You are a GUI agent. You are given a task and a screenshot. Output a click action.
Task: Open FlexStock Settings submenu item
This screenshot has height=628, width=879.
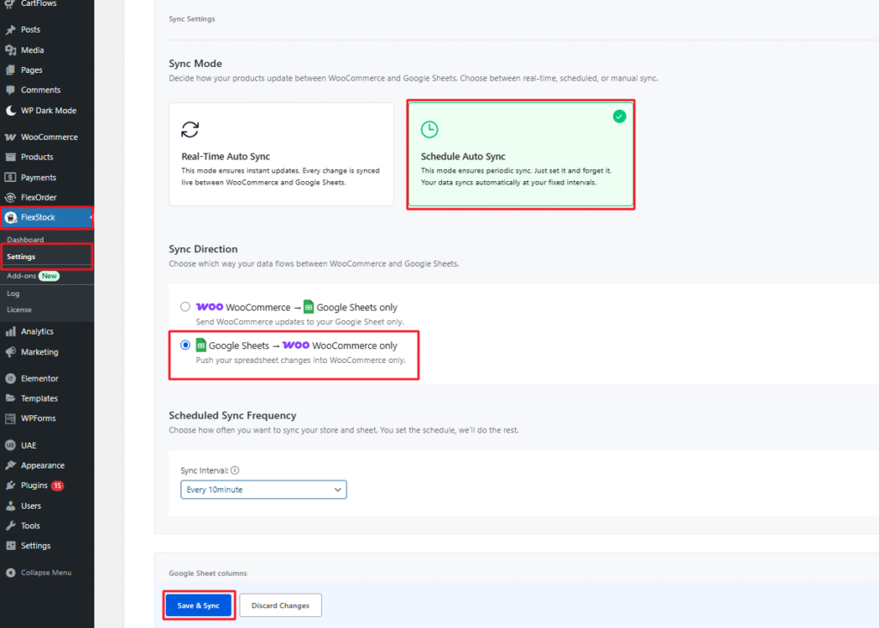21,257
